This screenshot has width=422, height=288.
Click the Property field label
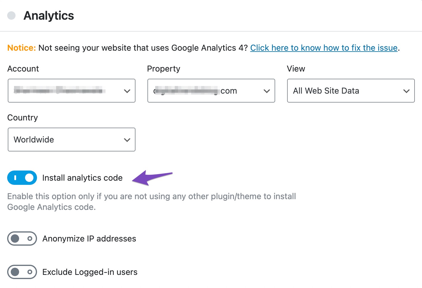164,69
